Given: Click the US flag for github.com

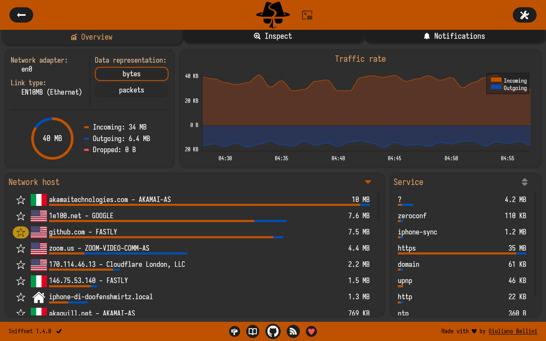Looking at the screenshot, I should pos(39,232).
